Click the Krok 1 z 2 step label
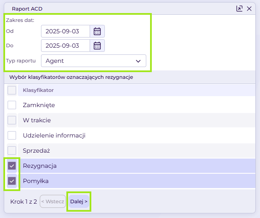 pos(24,202)
